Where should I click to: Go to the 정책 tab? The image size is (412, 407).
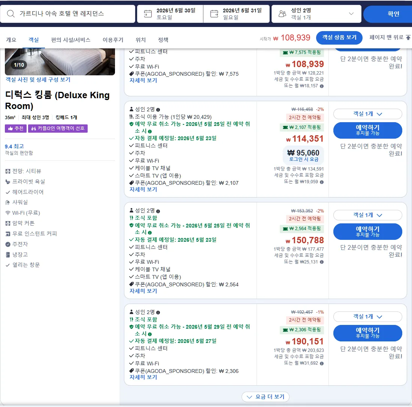coord(163,40)
